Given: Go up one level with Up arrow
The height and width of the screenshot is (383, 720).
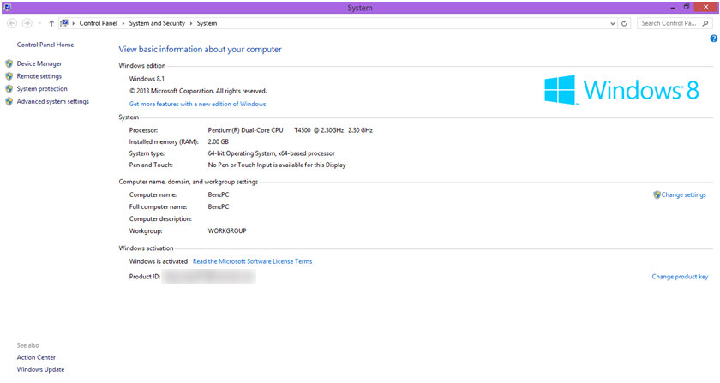Looking at the screenshot, I should (x=51, y=23).
